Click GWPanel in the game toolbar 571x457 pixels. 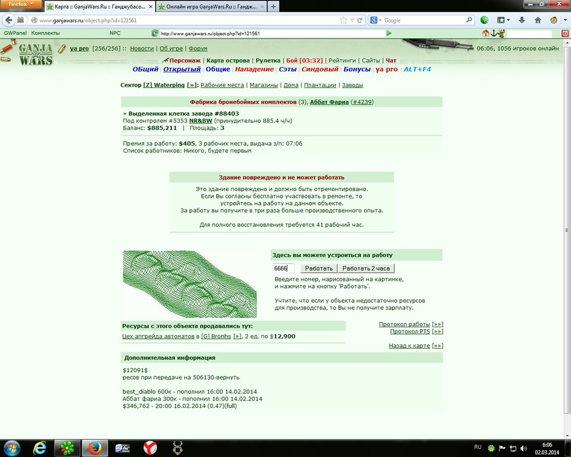click(x=15, y=33)
